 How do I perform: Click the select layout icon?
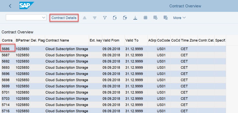click(x=155, y=18)
